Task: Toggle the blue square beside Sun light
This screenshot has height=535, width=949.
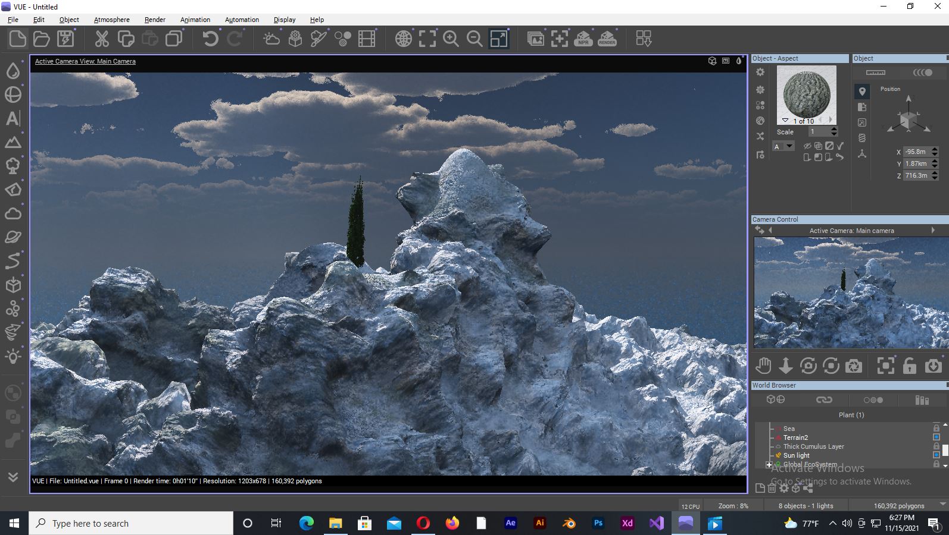Action: tap(936, 455)
